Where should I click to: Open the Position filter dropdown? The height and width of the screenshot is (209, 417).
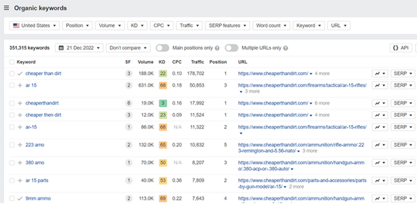point(77,26)
